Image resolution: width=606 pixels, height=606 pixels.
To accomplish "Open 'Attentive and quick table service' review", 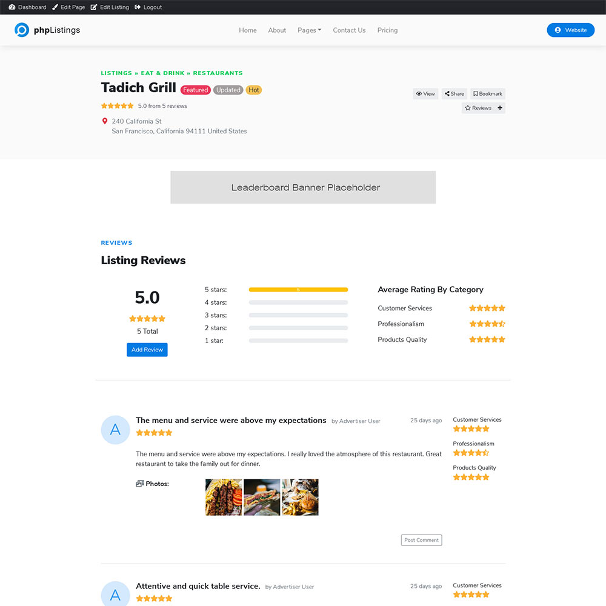I will pos(198,586).
